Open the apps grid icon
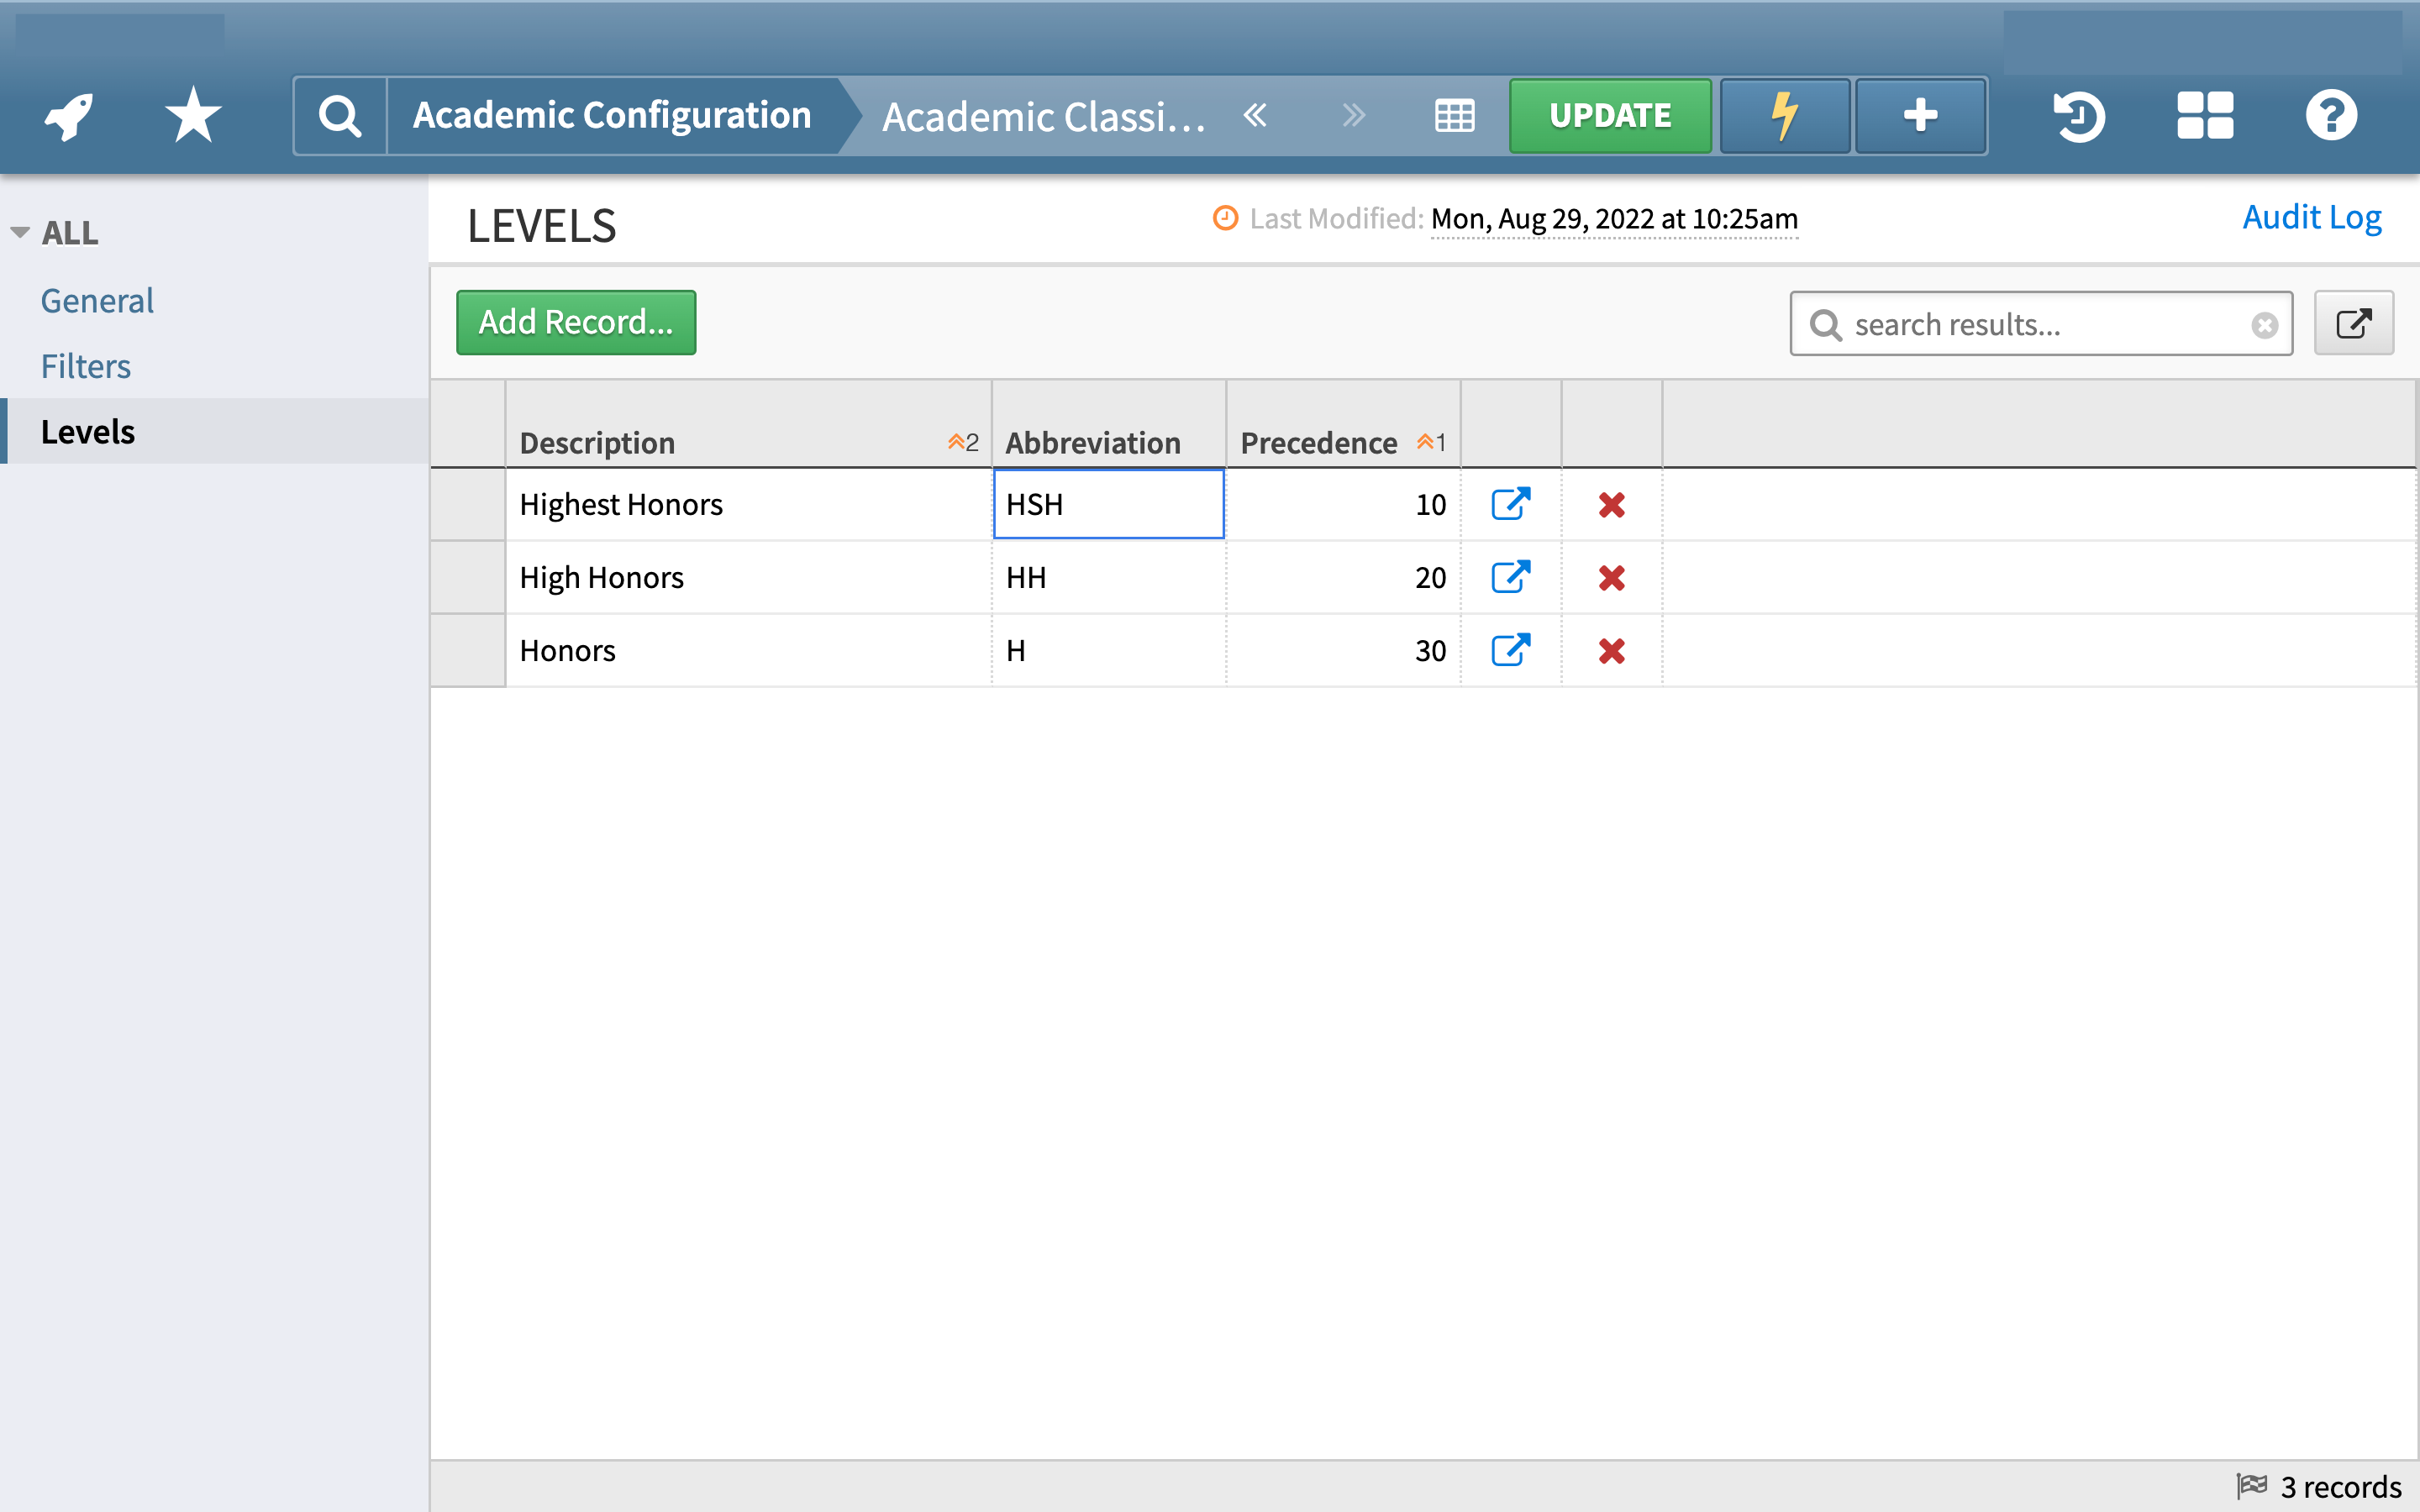Screen dimensions: 2420x1512 pyautogui.click(x=2204, y=115)
